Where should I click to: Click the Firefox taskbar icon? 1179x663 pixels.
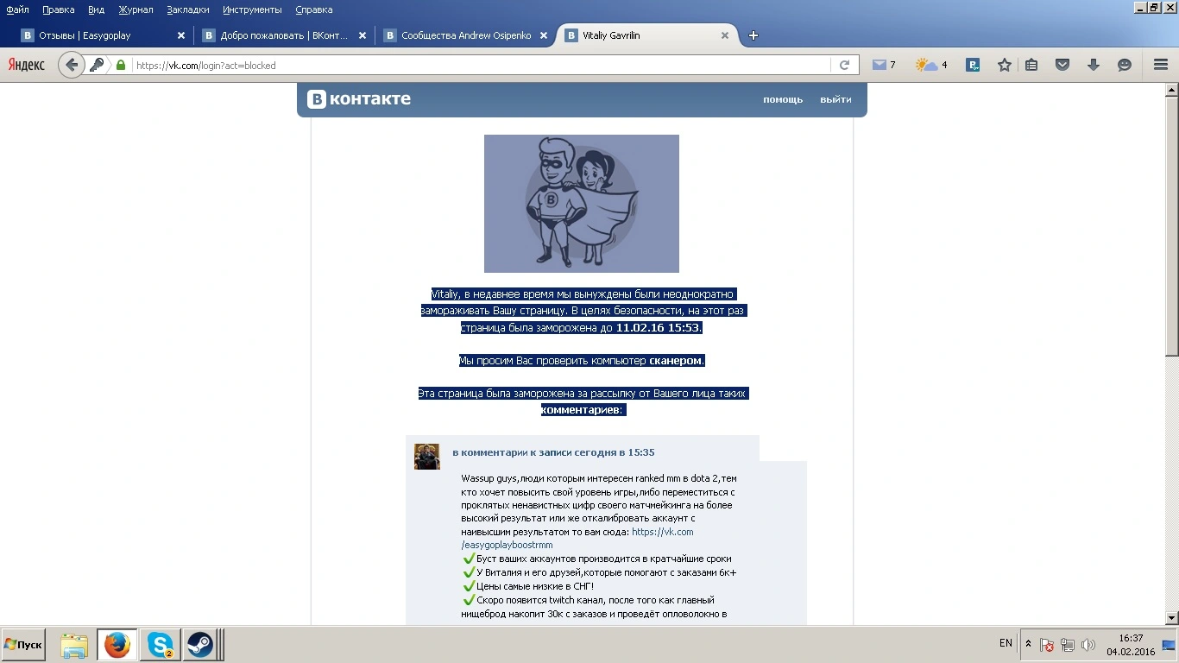pyautogui.click(x=117, y=645)
